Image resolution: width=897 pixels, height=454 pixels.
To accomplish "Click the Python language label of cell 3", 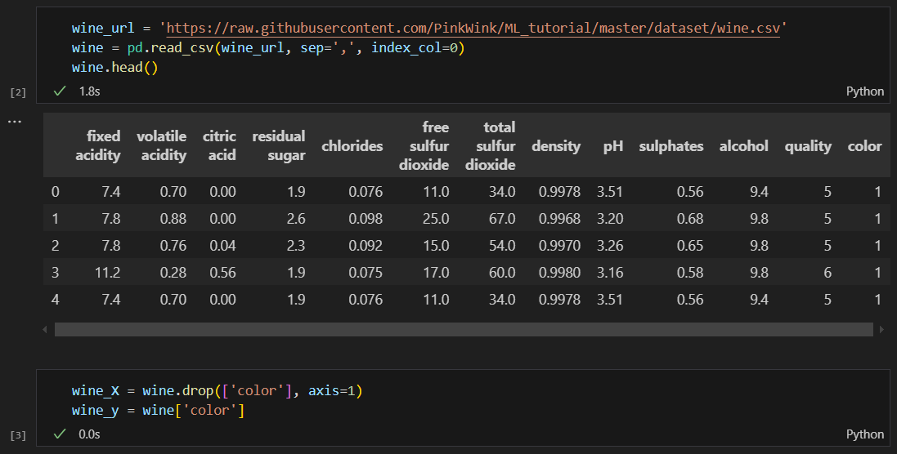I will click(x=865, y=434).
